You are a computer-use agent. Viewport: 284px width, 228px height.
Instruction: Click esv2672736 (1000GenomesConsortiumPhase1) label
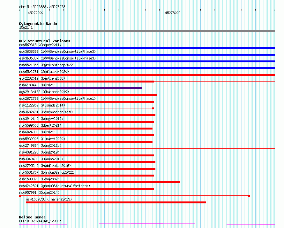[x=57, y=98]
